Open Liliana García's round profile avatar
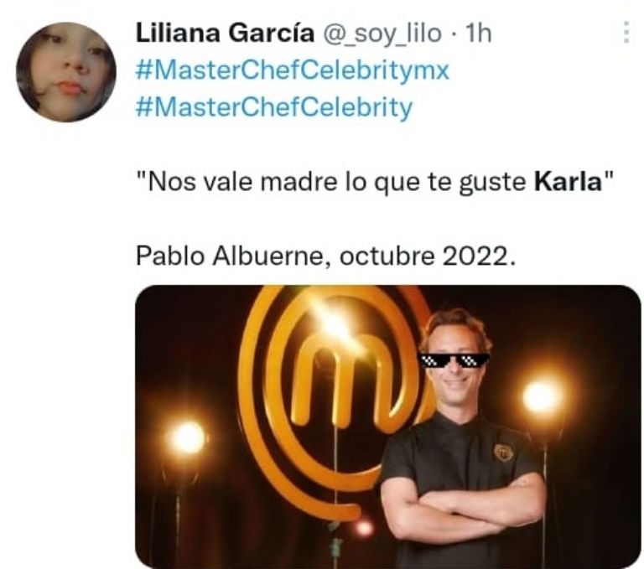 point(66,72)
